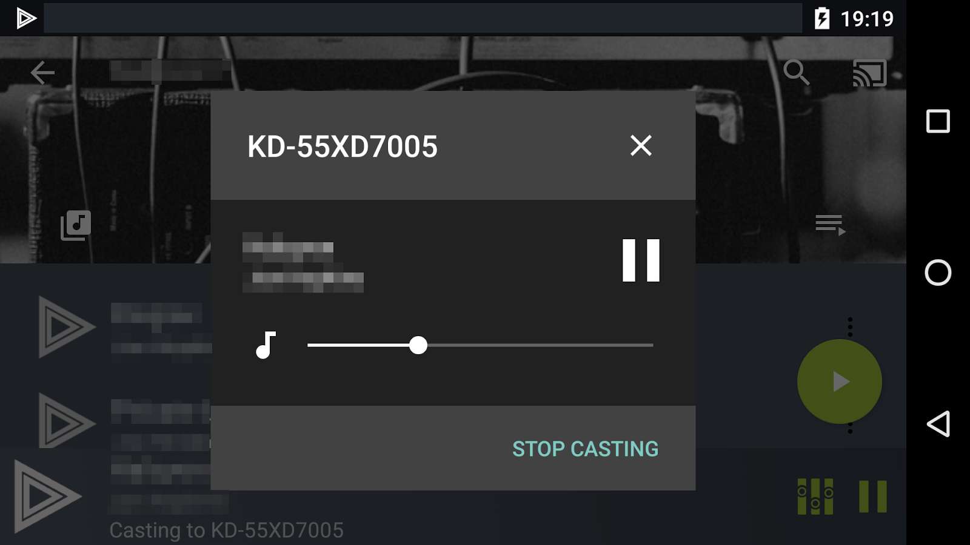This screenshot has height=545, width=970.
Task: Open Android recent apps square button
Action: click(x=938, y=121)
